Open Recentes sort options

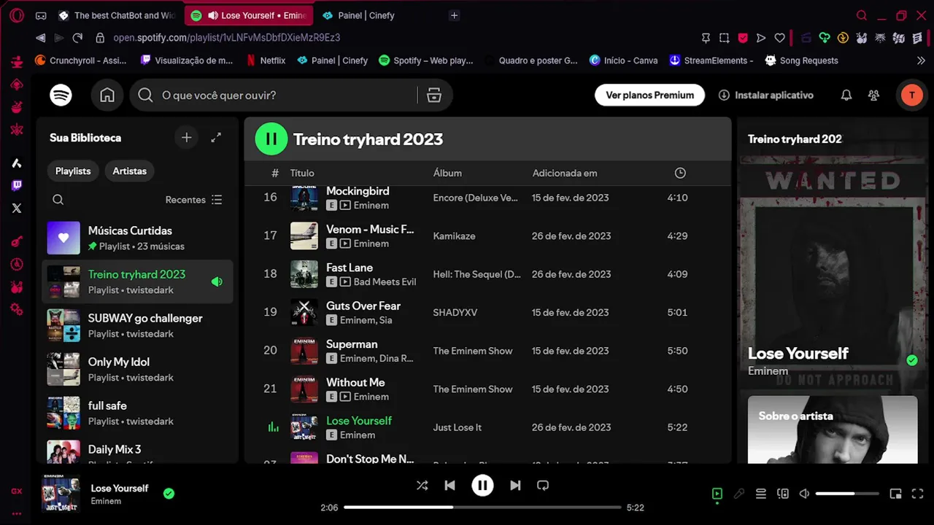193,200
